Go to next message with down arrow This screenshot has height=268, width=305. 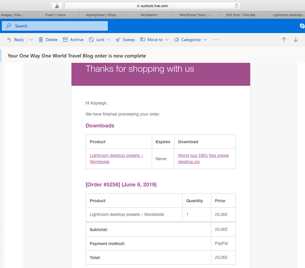296,40
